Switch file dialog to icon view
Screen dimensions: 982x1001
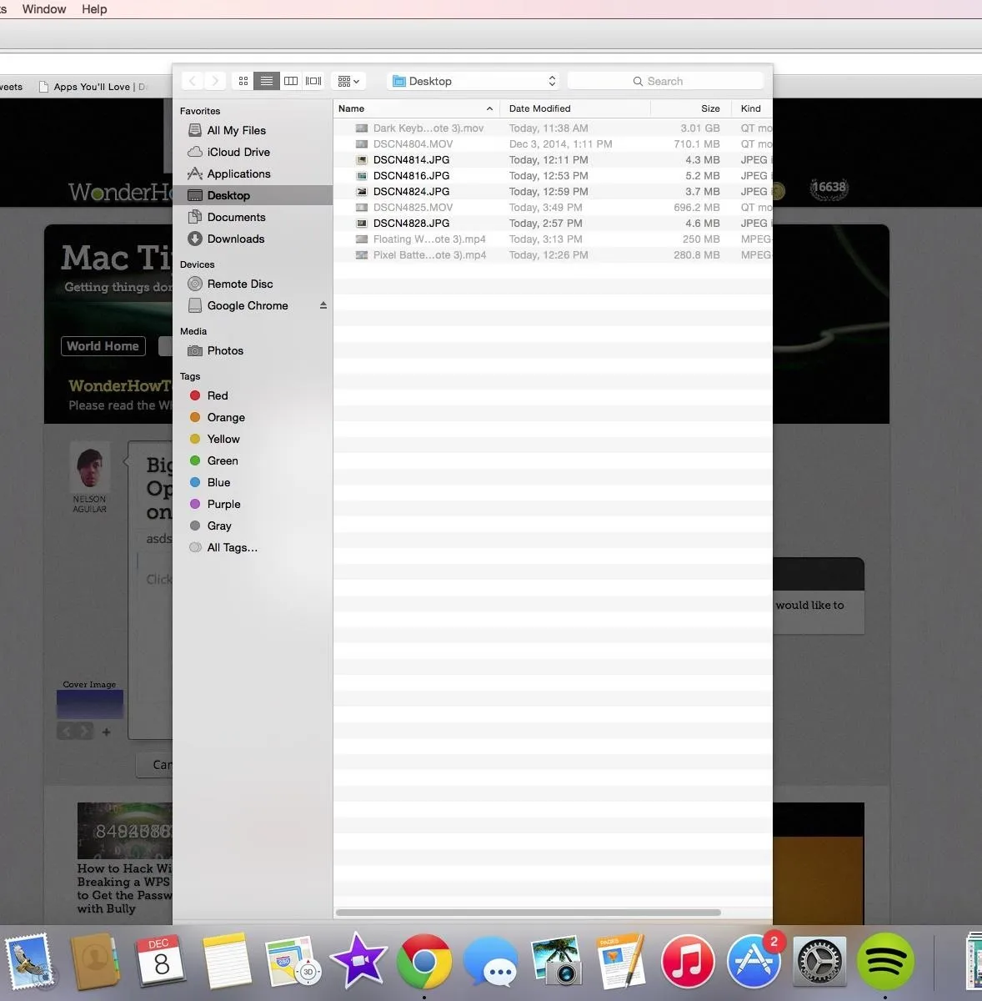[x=243, y=81]
